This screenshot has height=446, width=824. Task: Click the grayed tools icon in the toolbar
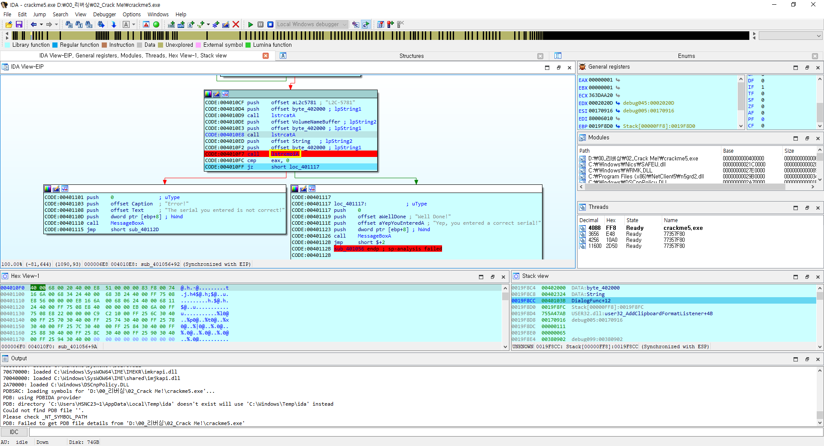pyautogui.click(x=400, y=24)
